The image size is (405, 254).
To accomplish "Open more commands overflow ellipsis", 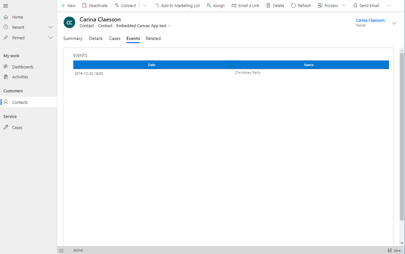I will click(389, 5).
